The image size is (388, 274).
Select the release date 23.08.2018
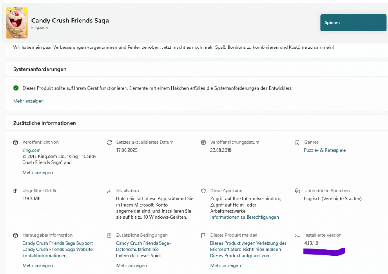[x=221, y=150]
